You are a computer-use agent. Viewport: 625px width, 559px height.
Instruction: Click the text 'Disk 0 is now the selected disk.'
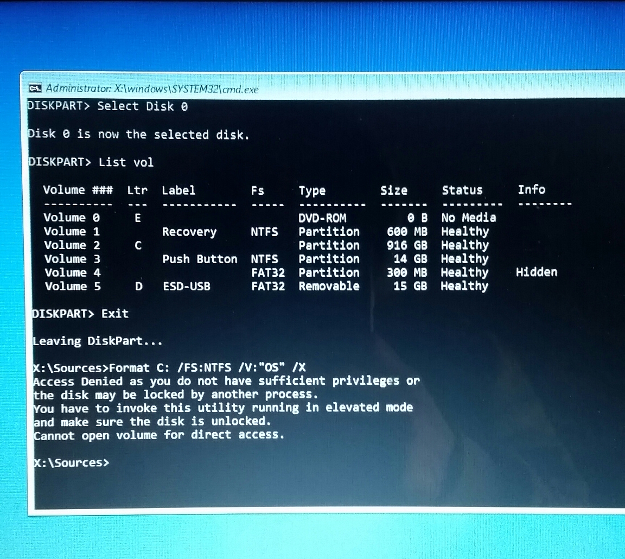tap(138, 134)
